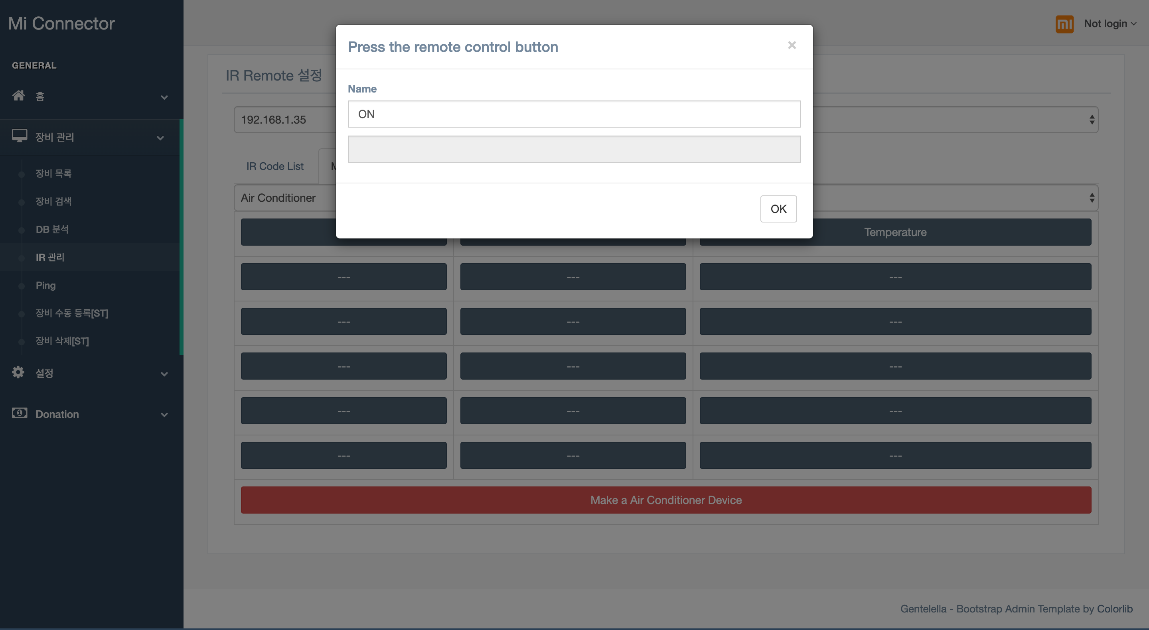Open IR 관리 menu item
The width and height of the screenshot is (1149, 630).
(x=50, y=257)
